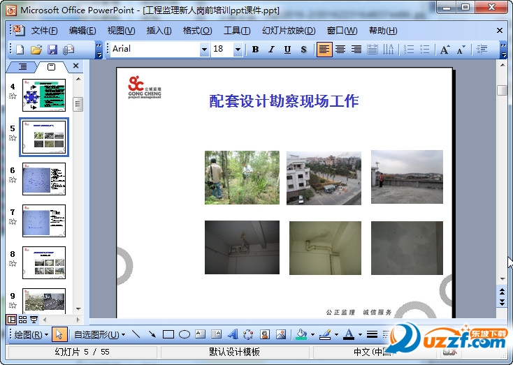Toggle bulleted list formatting
This screenshot has height=365, width=513.
pos(425,50)
